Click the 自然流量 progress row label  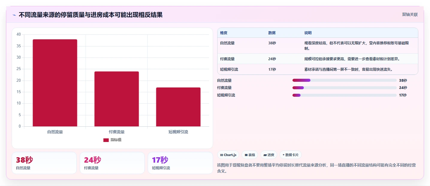tap(224, 81)
